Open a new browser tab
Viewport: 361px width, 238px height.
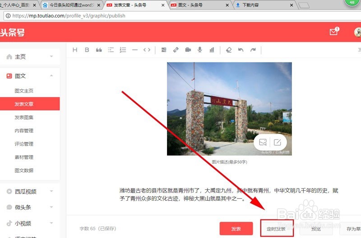304,5
